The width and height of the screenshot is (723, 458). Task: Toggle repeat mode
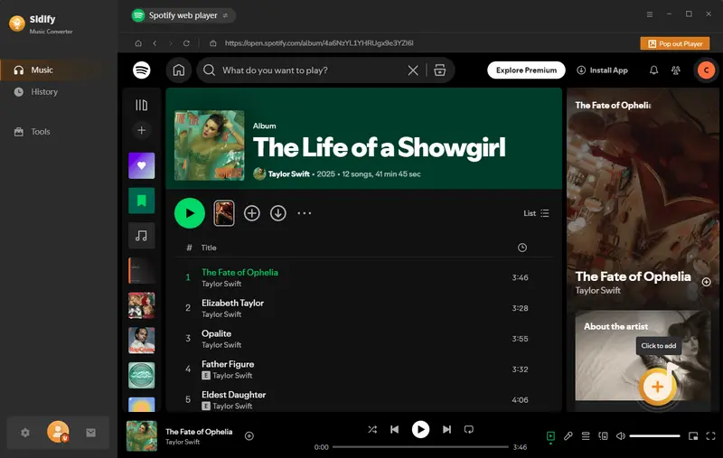tap(468, 430)
